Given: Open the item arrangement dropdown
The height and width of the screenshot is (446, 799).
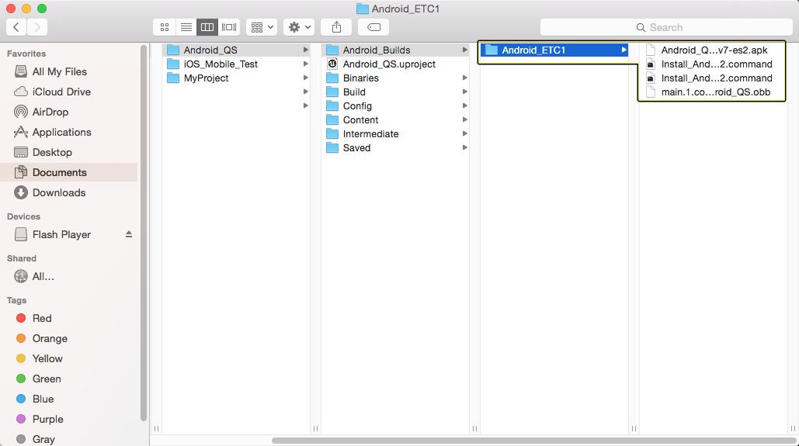Looking at the screenshot, I should coord(262,27).
